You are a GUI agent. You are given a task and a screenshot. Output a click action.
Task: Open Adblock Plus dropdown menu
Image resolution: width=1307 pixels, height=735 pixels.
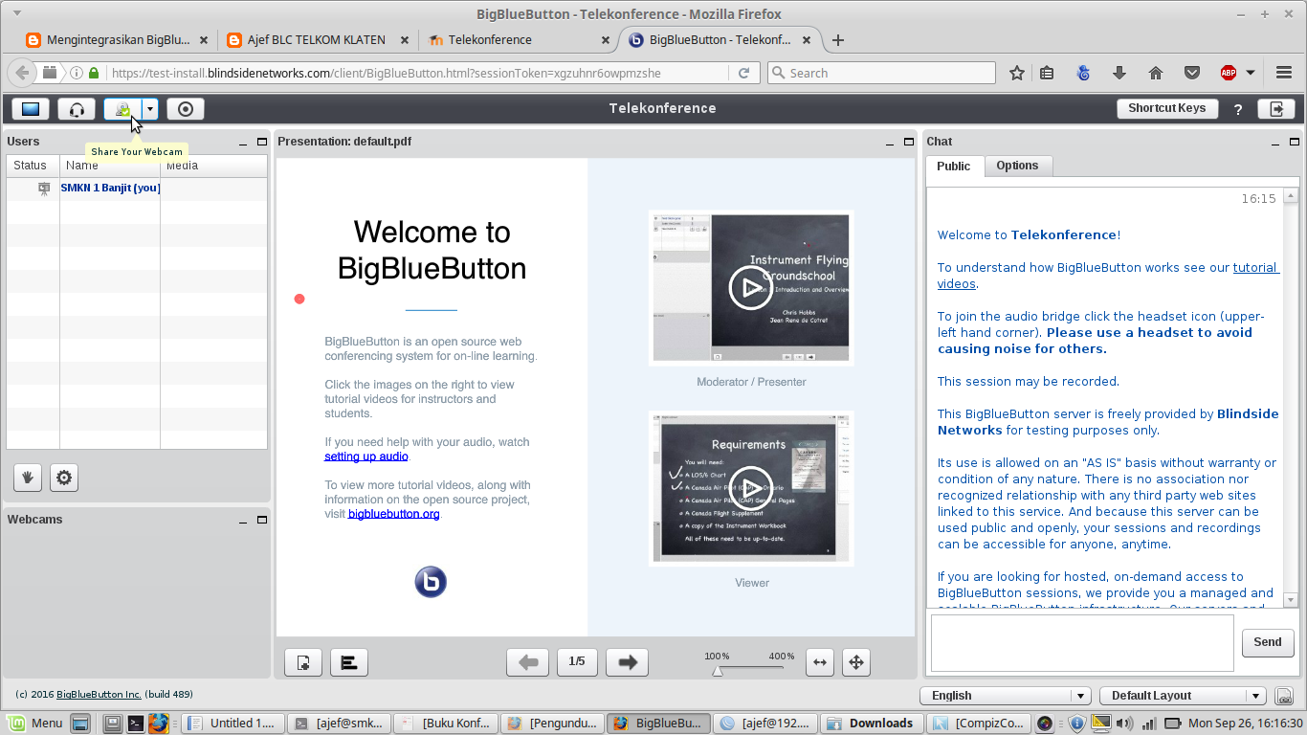(1251, 73)
